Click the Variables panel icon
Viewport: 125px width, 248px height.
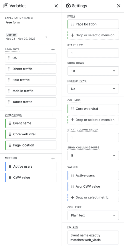click(x=6, y=6)
